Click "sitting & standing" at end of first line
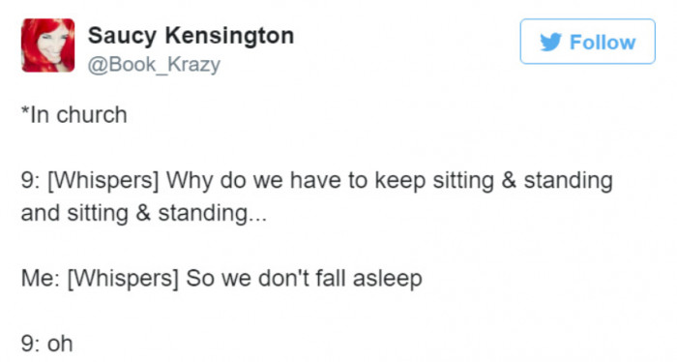This screenshot has width=677, height=362. tap(523, 181)
